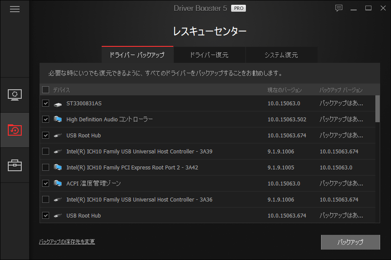Click the バックアップ button
Viewport: 391px width, 260px height.
[x=350, y=242]
